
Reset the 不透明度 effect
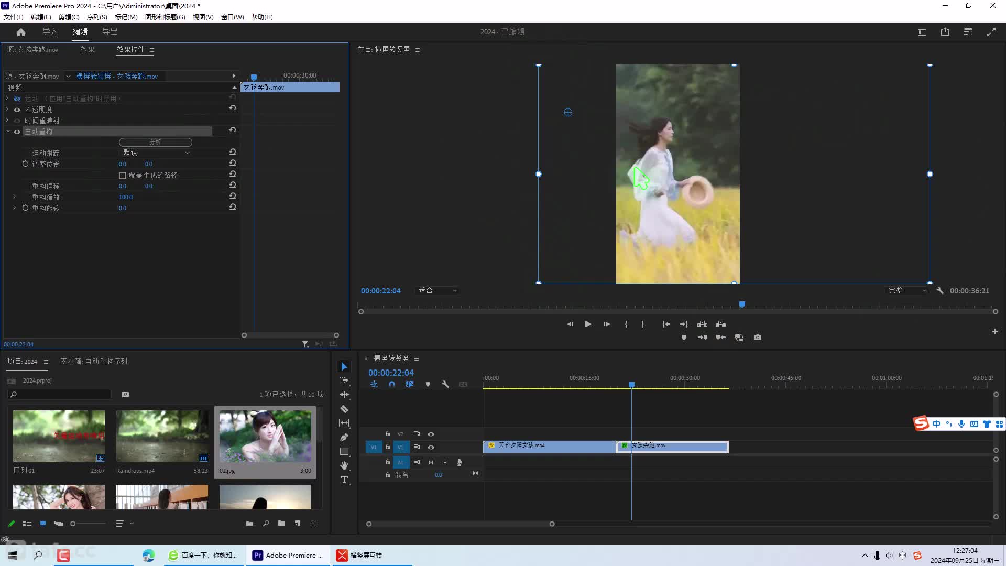pos(232,108)
